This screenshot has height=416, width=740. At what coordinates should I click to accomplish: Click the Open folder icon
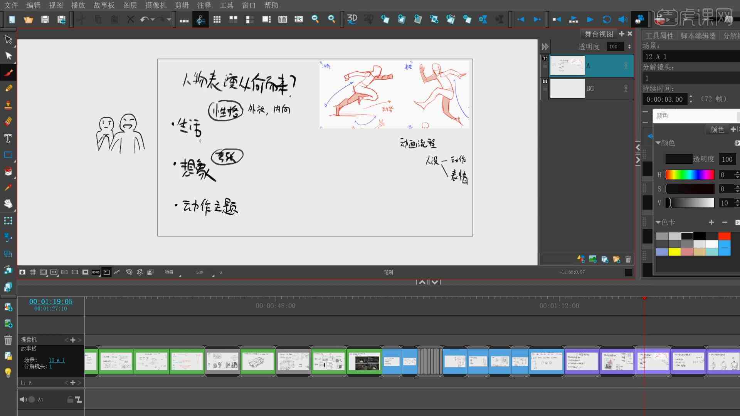[28, 19]
